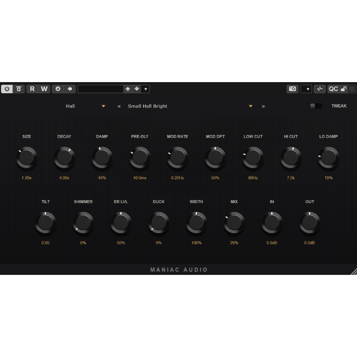Click the 100% width value

[196, 243]
